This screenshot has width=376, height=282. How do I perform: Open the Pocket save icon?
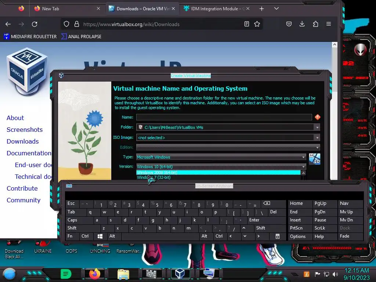pos(289,24)
